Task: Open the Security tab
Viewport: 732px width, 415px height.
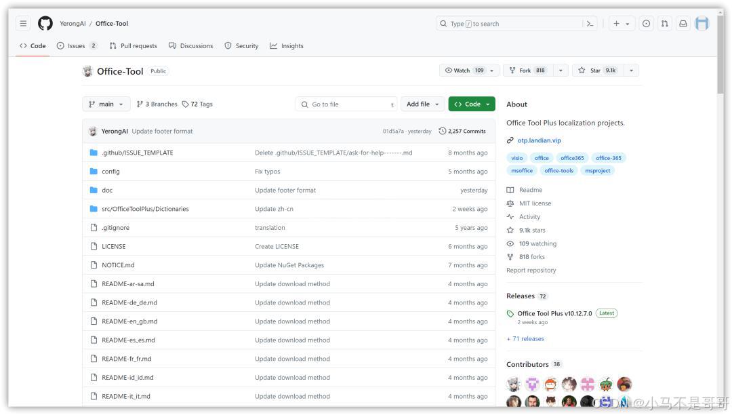Action: (241, 45)
